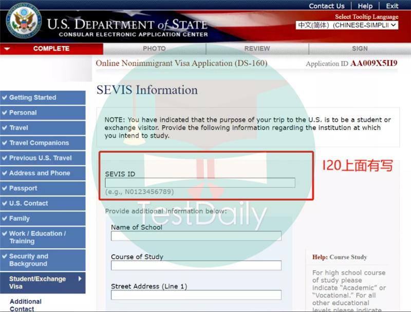411x312 pixels.
Task: Click the SEVIS Information heading
Action: pos(147,90)
